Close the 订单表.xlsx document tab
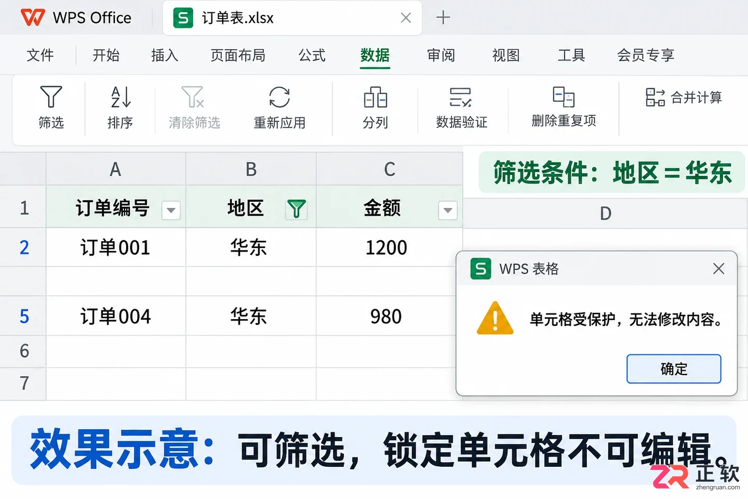The width and height of the screenshot is (748, 499). (406, 18)
